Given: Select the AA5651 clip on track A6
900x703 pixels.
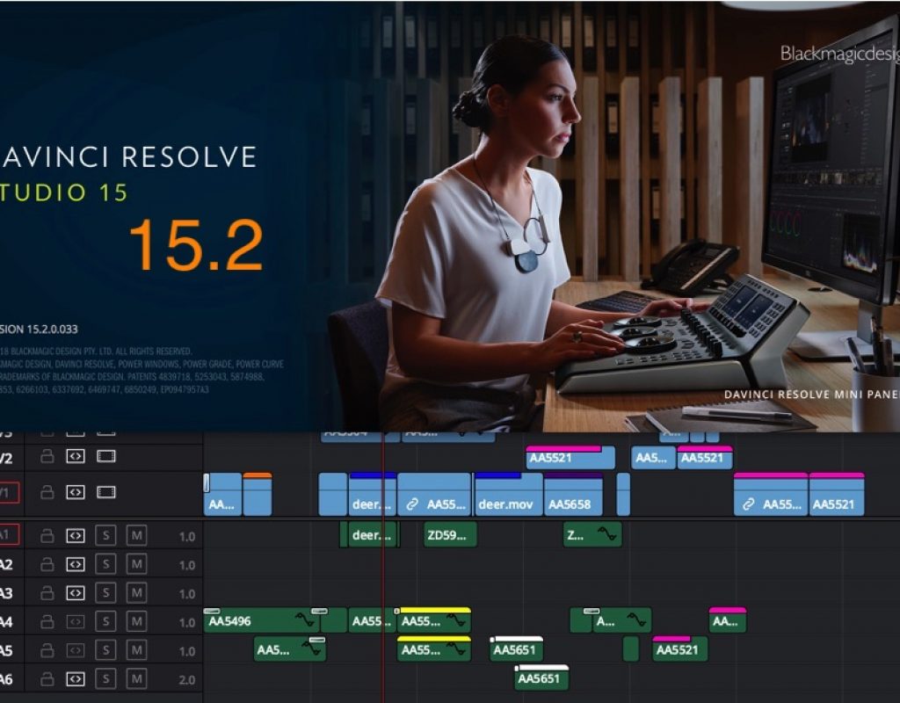Looking at the screenshot, I should [x=541, y=678].
